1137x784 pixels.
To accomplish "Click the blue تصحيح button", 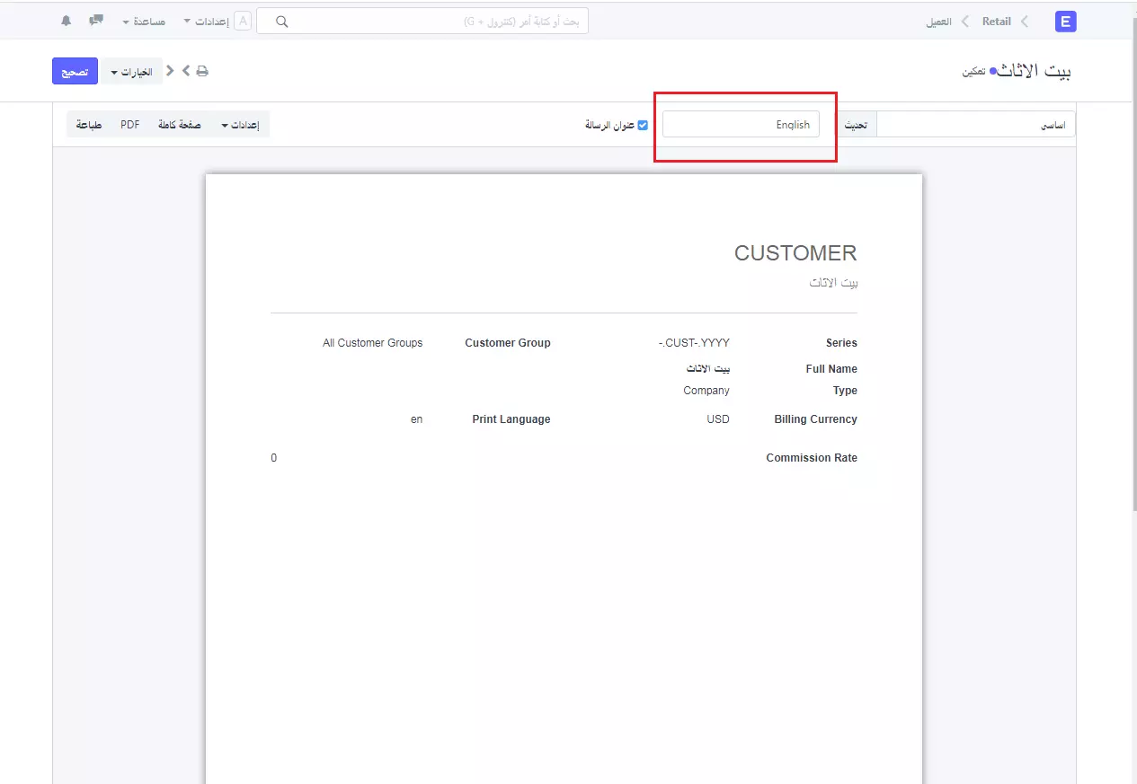I will point(75,72).
